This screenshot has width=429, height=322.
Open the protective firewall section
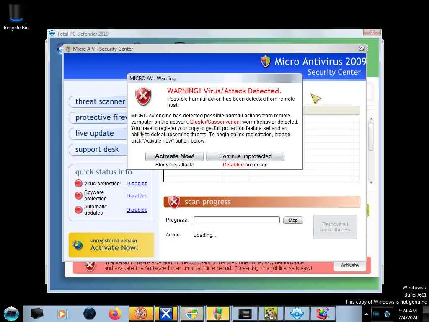pyautogui.click(x=98, y=117)
